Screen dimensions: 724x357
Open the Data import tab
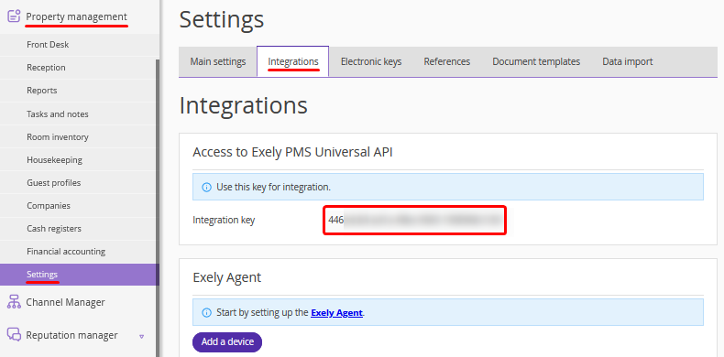628,61
